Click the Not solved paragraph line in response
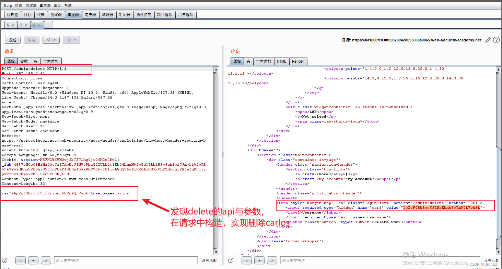502x269 pixels. pos(315,116)
